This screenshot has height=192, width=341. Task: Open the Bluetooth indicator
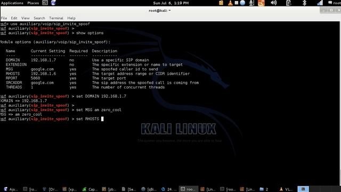click(304, 3)
